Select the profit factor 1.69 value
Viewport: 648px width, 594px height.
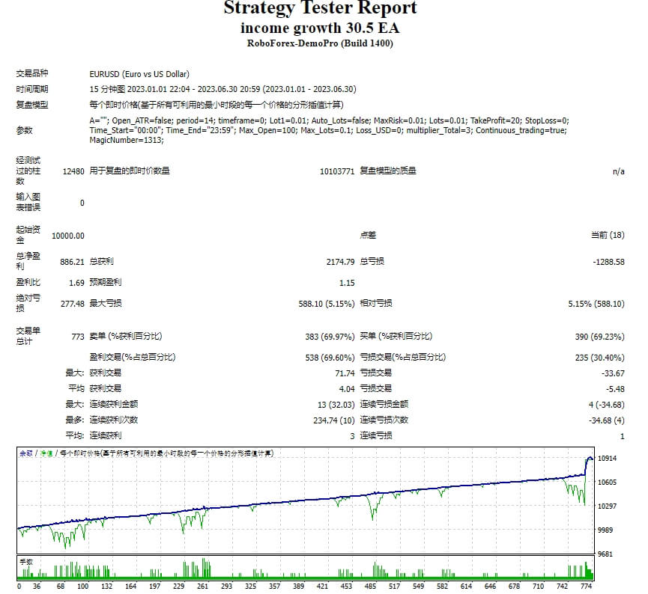click(x=76, y=283)
